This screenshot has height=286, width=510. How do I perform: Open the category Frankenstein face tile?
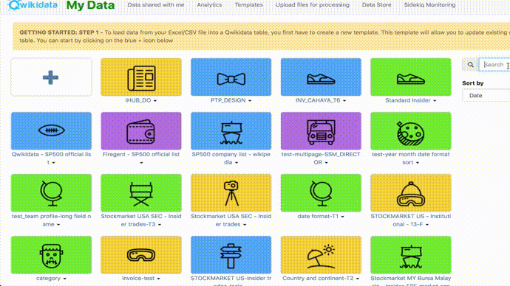point(51,255)
